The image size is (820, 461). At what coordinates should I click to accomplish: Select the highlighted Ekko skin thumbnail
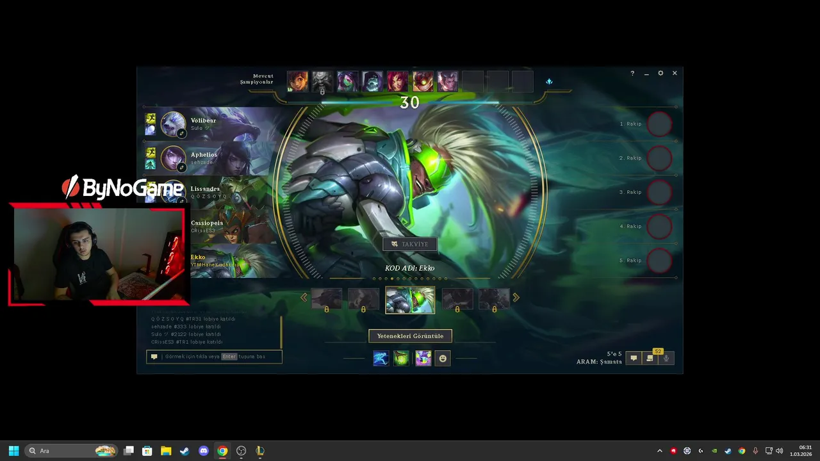click(410, 300)
